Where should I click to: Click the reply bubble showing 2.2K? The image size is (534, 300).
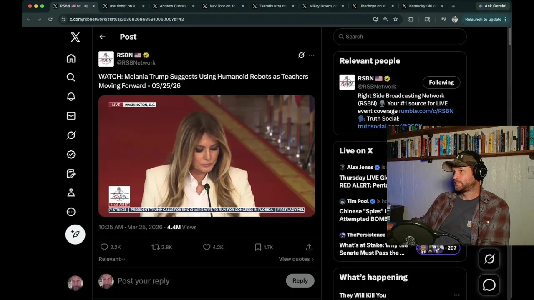tap(110, 247)
